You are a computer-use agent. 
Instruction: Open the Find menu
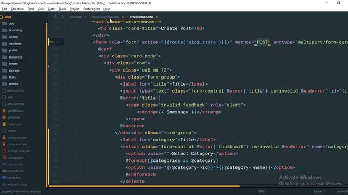(x=30, y=9)
